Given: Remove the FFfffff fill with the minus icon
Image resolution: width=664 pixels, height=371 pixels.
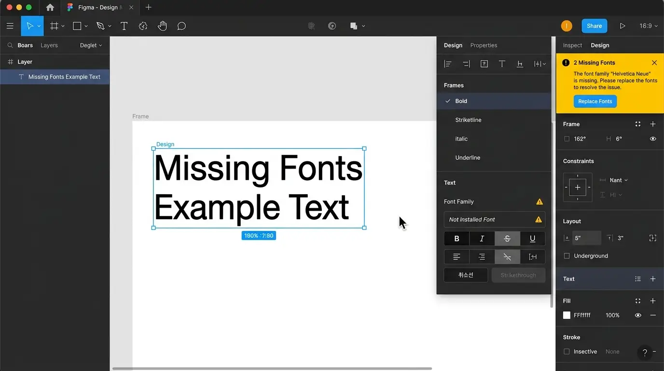Looking at the screenshot, I should point(653,315).
